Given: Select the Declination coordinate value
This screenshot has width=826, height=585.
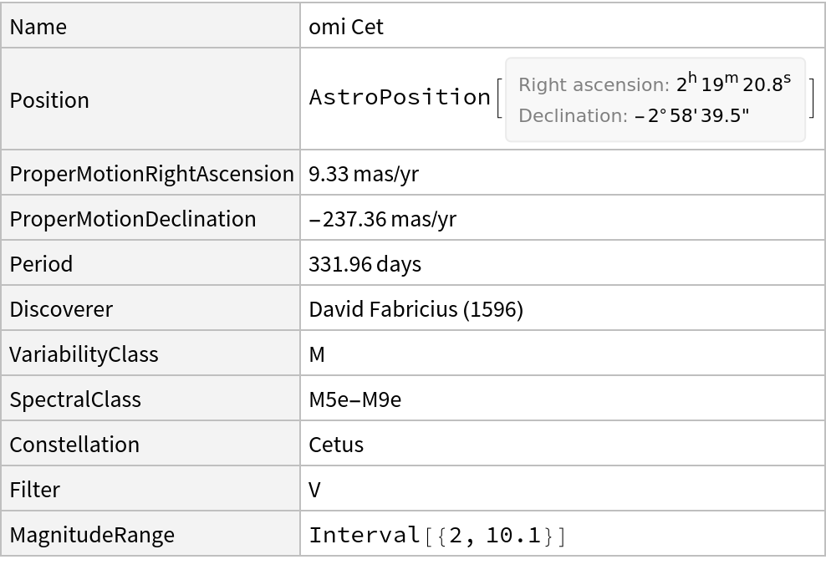Looking at the screenshot, I should [x=691, y=116].
